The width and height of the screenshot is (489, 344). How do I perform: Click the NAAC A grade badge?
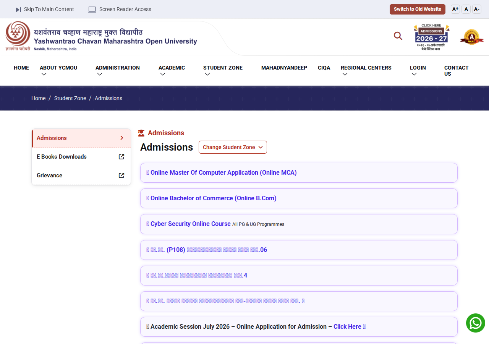point(472,37)
